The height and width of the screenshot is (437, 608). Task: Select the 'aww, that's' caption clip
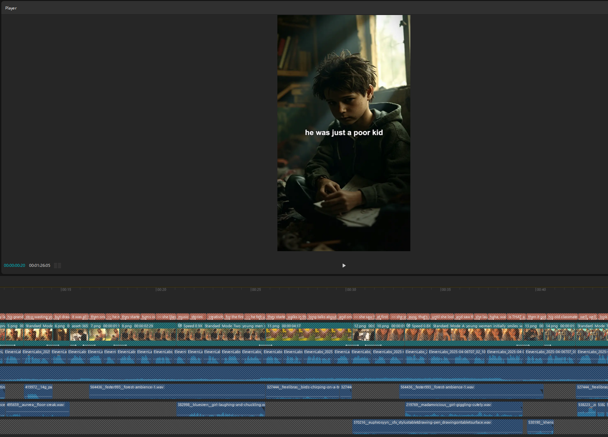pyautogui.click(x=418, y=317)
